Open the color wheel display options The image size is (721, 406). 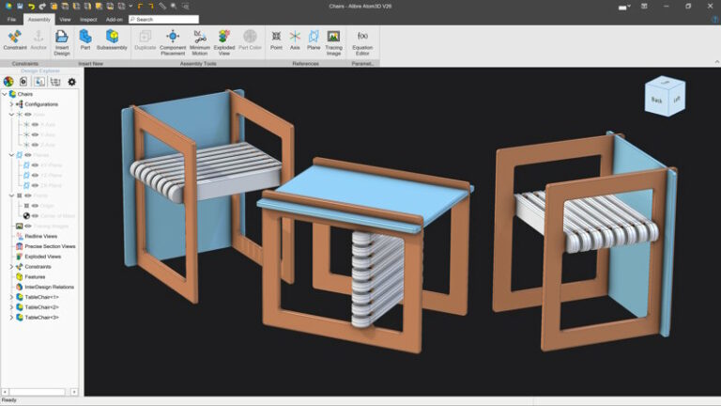click(8, 82)
